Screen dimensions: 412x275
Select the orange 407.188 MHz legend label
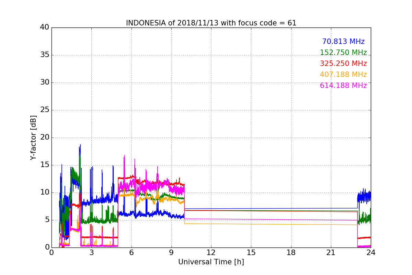(x=343, y=75)
